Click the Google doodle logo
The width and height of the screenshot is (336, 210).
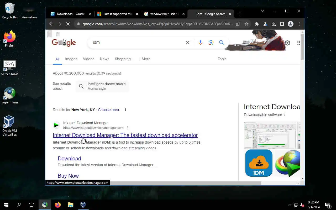point(64,43)
